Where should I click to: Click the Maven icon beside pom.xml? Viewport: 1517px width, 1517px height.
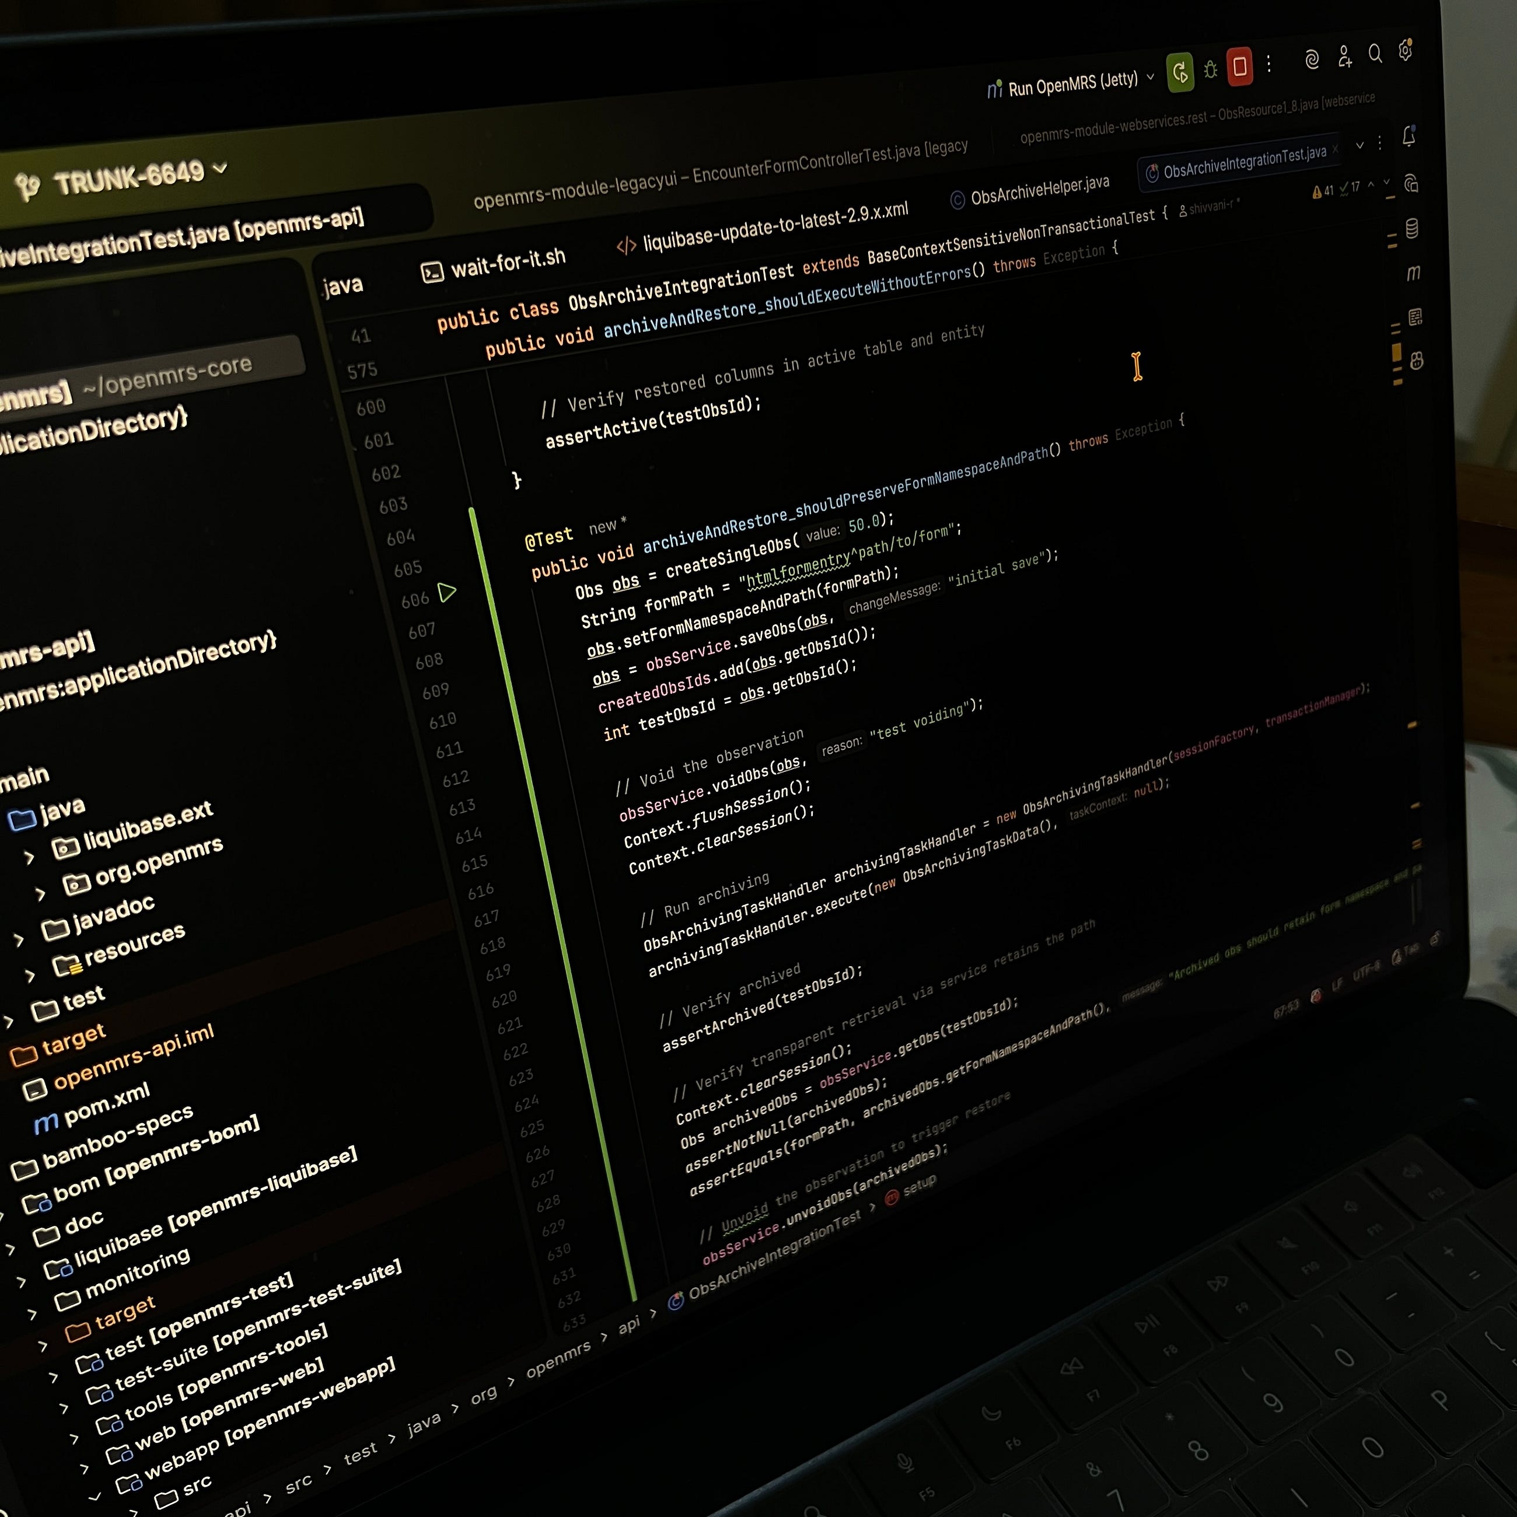[x=46, y=1124]
